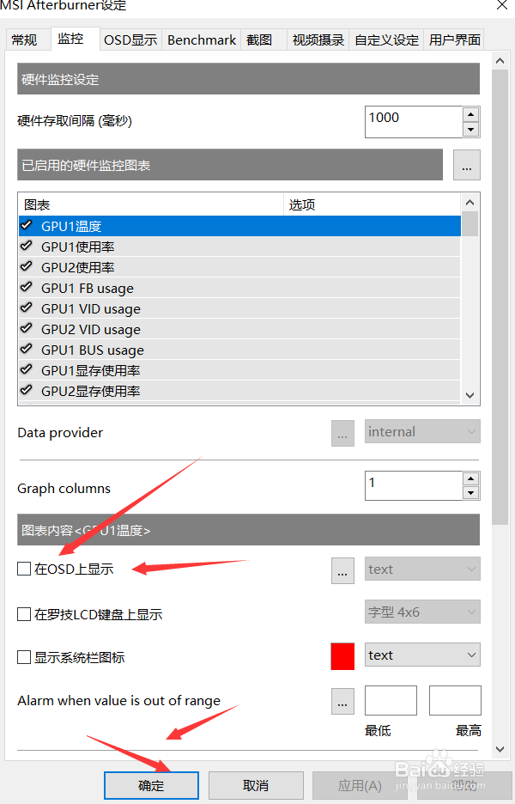515x804 pixels.
Task: Click the 最高 alarm value field
Action: pyautogui.click(x=455, y=700)
